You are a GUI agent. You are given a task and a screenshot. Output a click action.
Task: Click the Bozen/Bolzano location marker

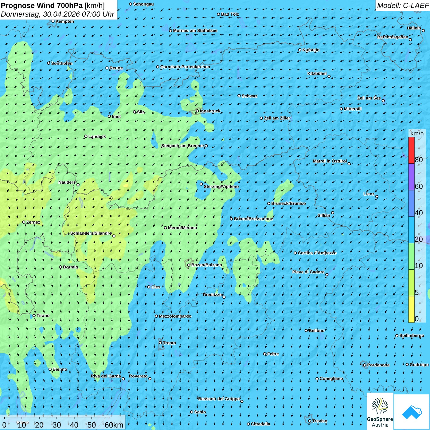click(x=189, y=265)
